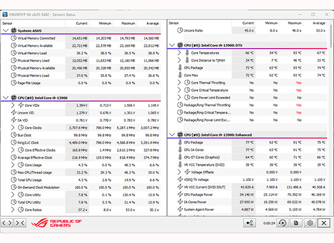Viewport: 334px width, 243px height.
Task: Select the CPU IA Cores row label
Action: [194, 150]
